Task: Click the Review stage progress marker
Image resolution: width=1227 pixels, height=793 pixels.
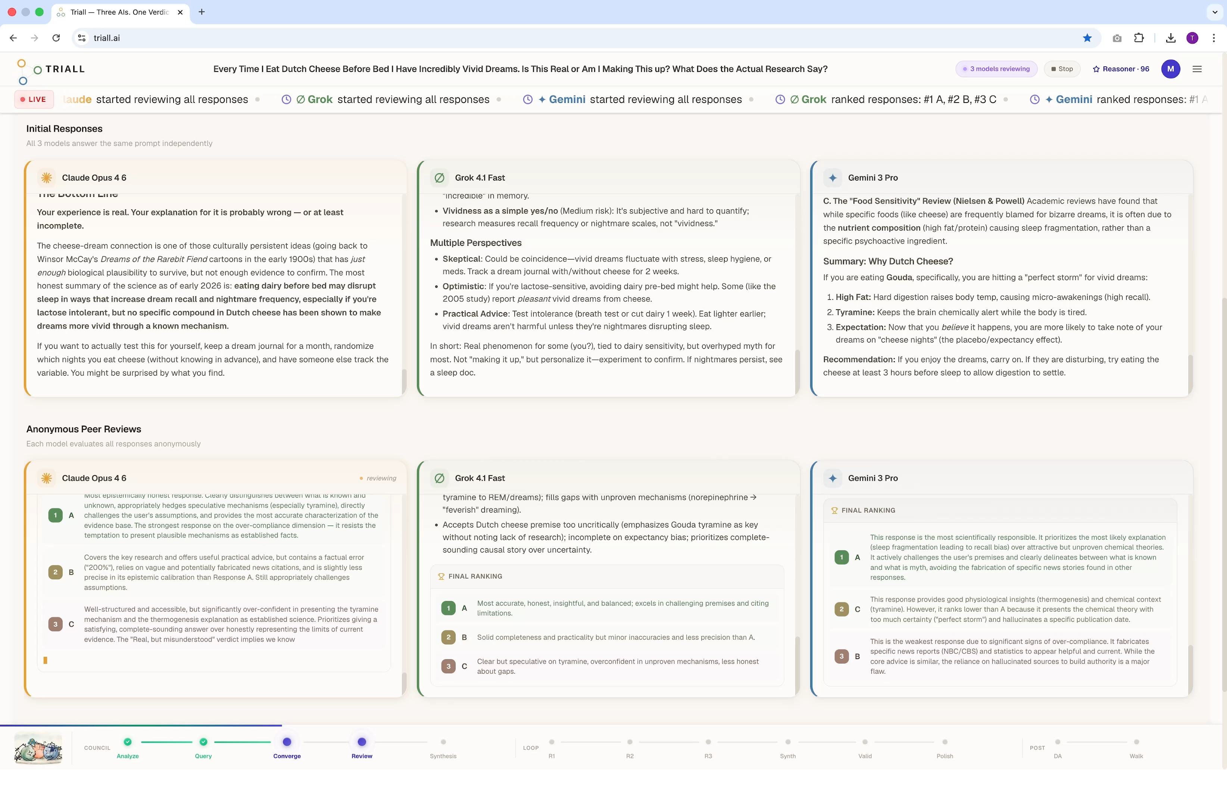Action: click(362, 742)
